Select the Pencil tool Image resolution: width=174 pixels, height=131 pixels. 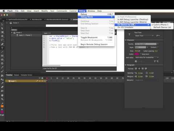2,67
